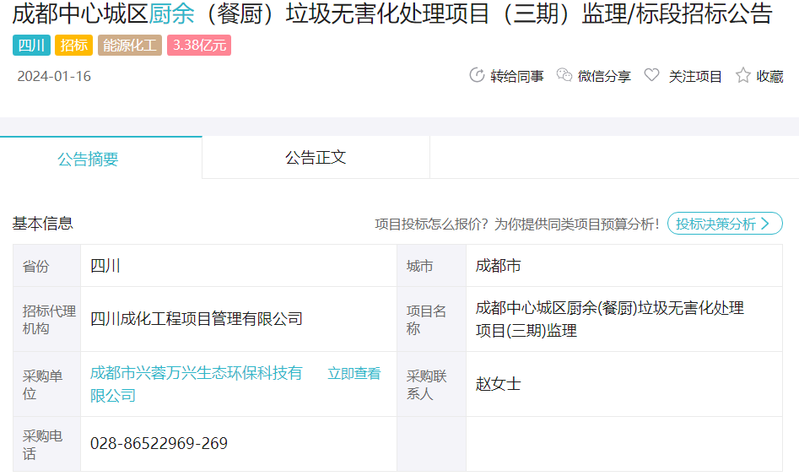Click the WeChat share icon

(564, 75)
